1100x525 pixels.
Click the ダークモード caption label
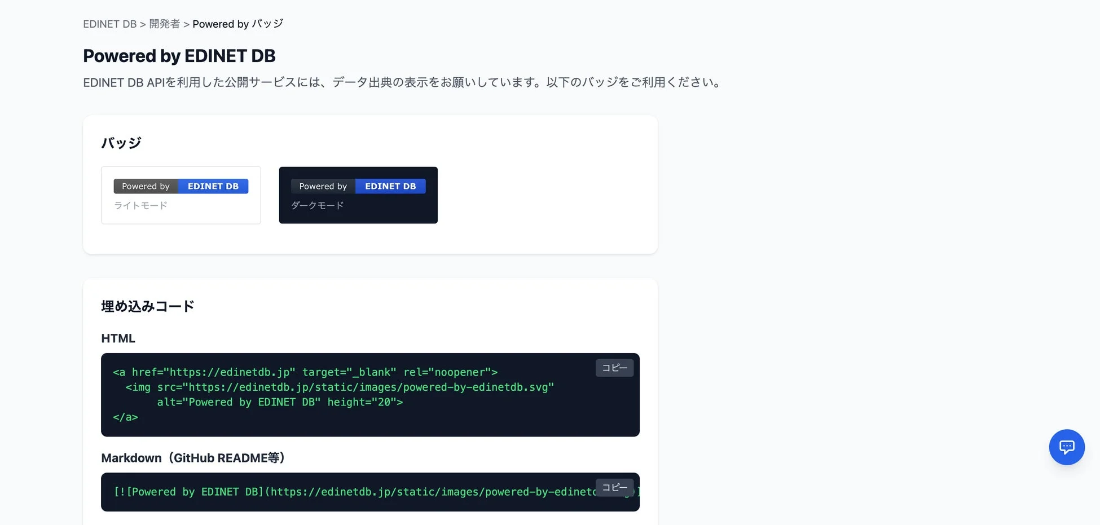point(317,205)
